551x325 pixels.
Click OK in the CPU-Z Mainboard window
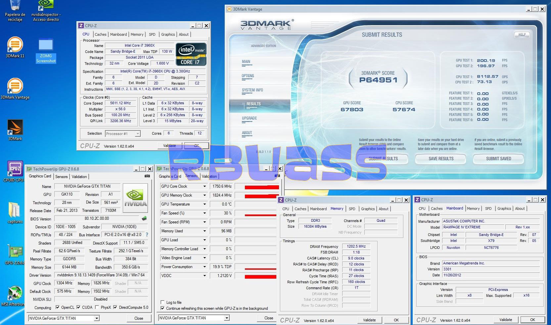(532, 320)
